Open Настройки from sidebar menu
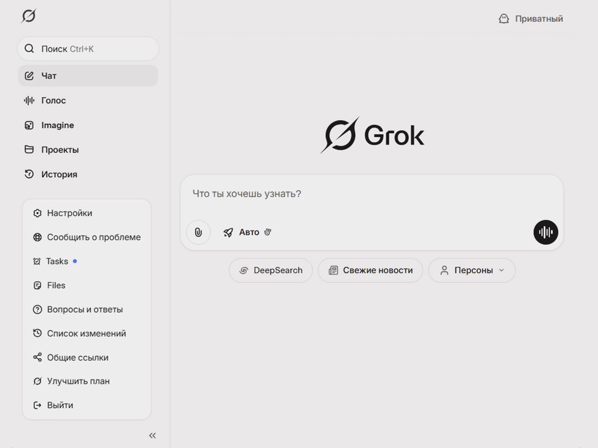The height and width of the screenshot is (448, 598). 70,213
